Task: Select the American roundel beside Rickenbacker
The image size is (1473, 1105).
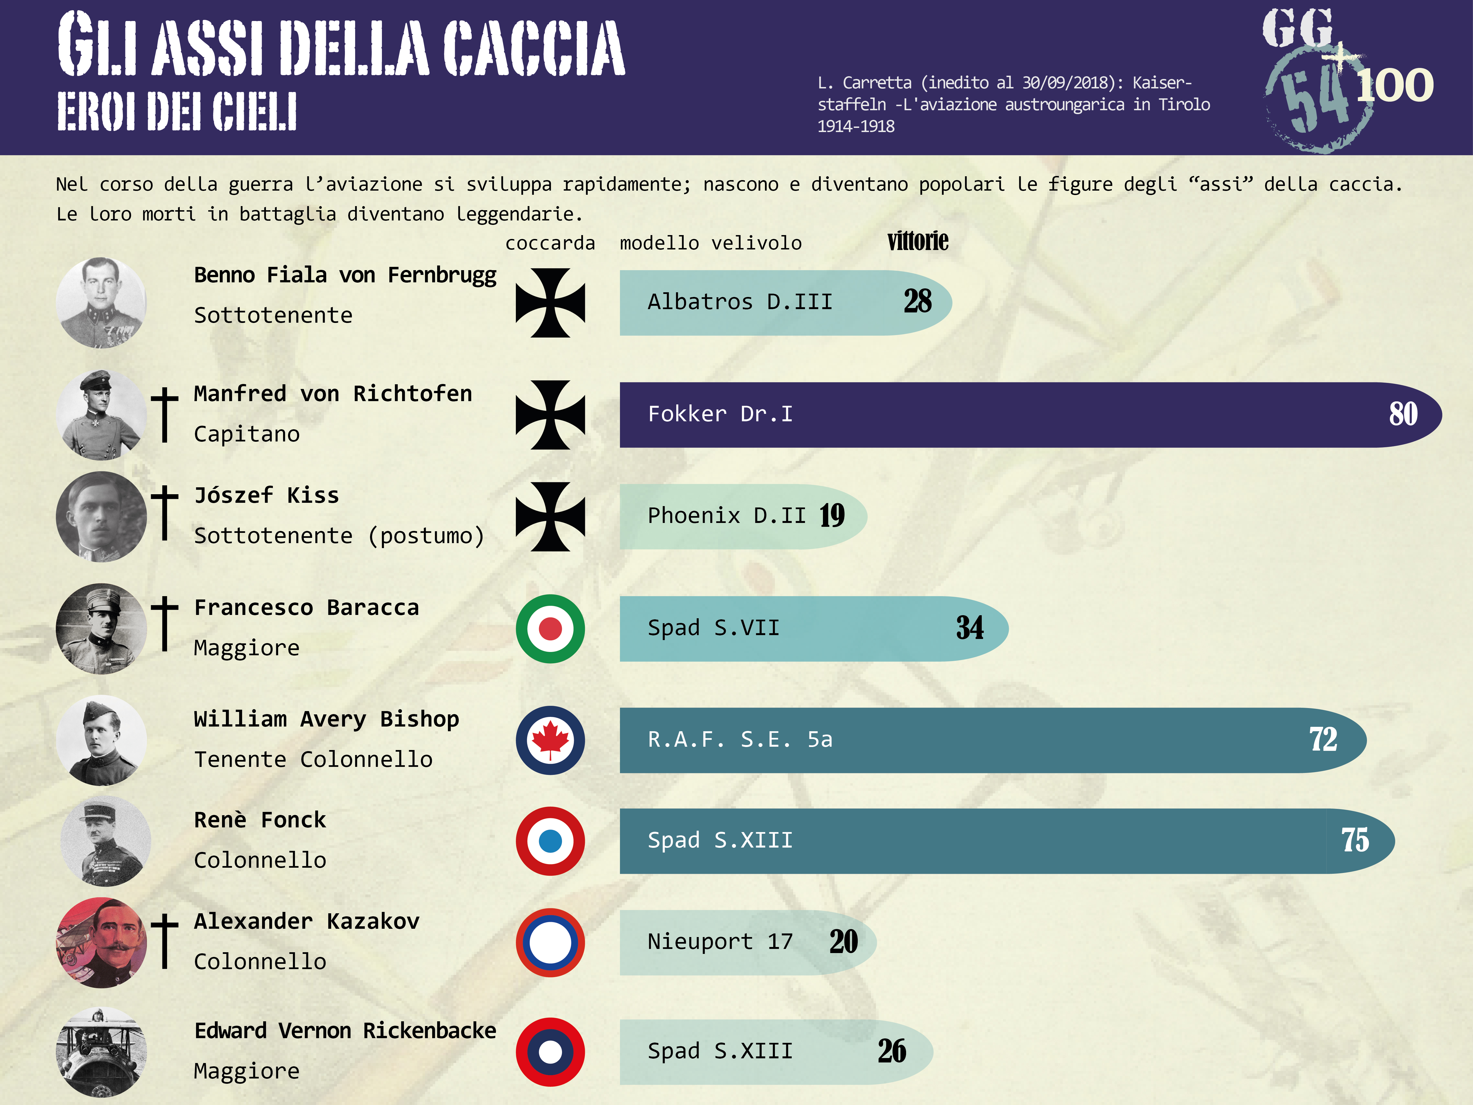Action: pos(550,1052)
